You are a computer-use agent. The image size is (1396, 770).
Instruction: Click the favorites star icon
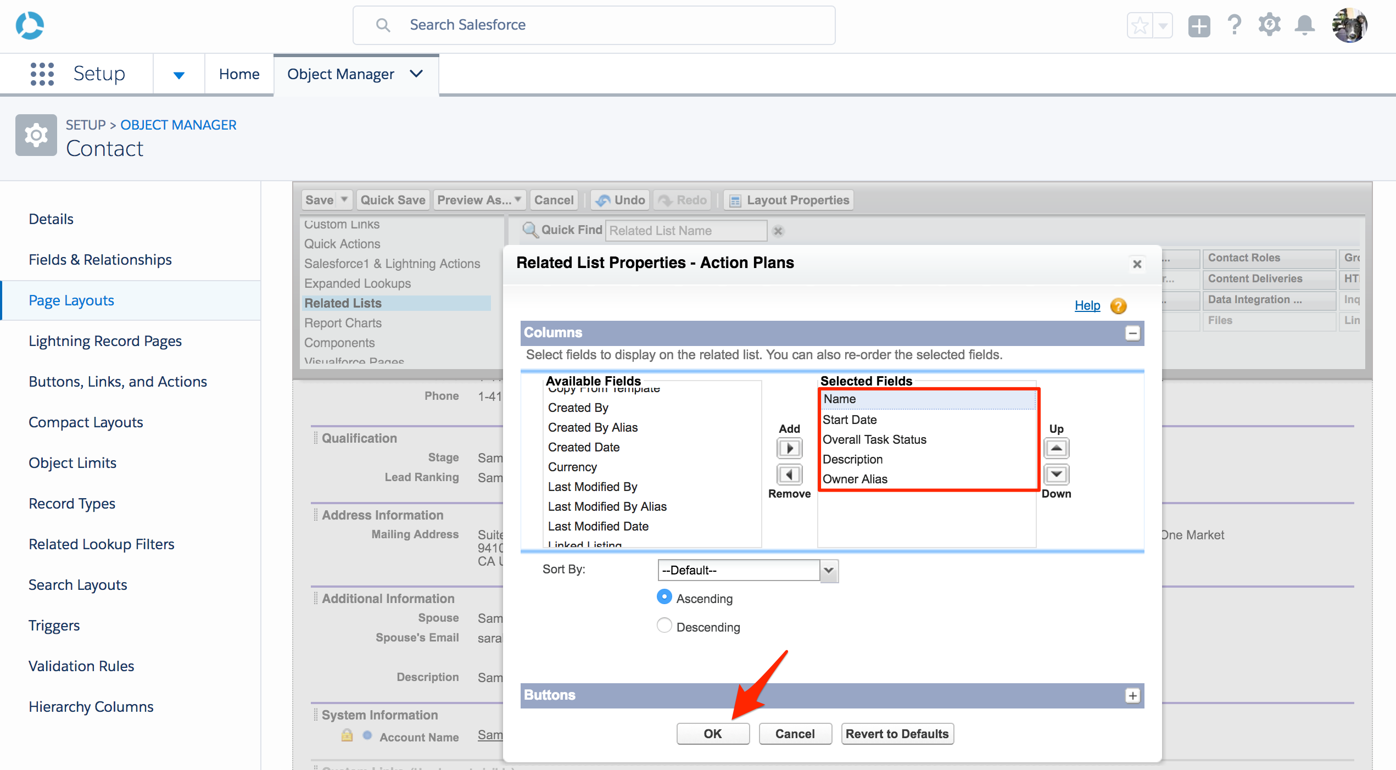click(x=1140, y=25)
